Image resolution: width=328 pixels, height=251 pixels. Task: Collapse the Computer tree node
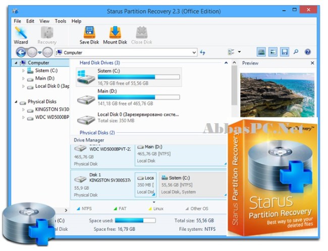[x=16, y=63]
